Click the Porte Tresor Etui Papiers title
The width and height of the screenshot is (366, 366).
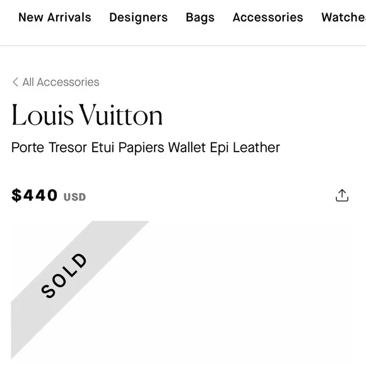coord(88,148)
